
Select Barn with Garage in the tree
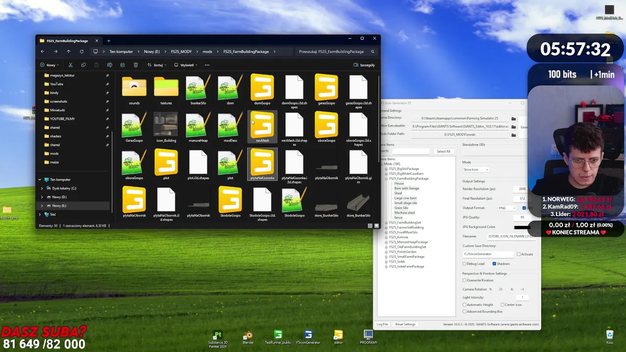click(407, 188)
